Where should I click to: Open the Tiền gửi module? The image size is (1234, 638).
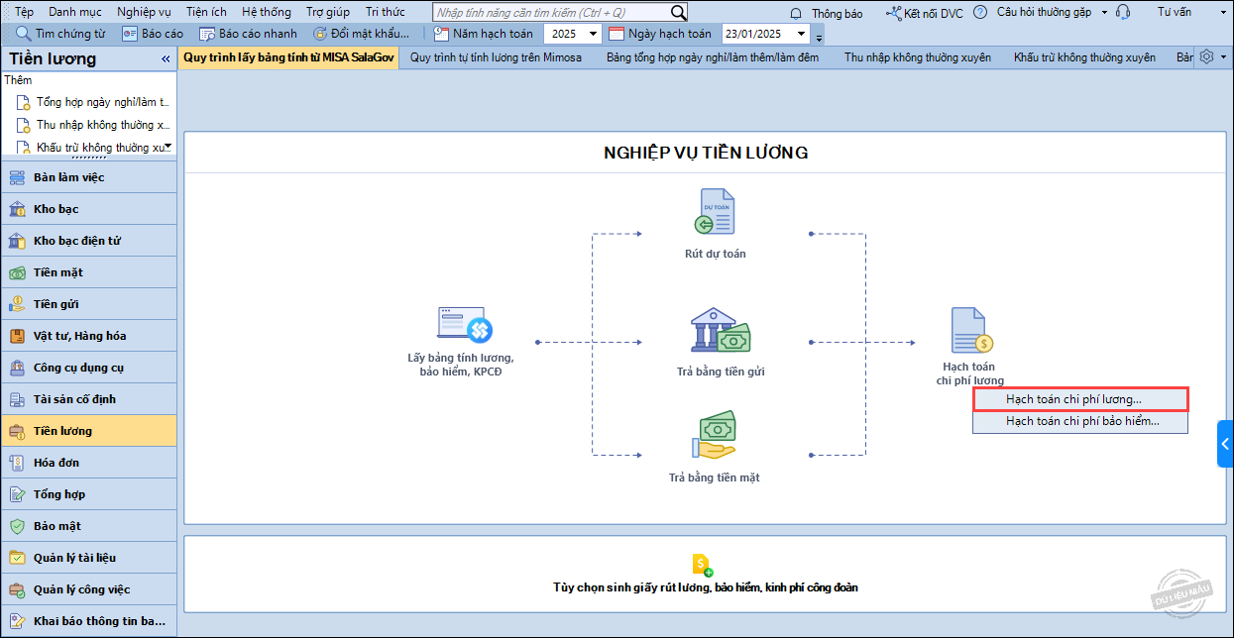point(88,304)
